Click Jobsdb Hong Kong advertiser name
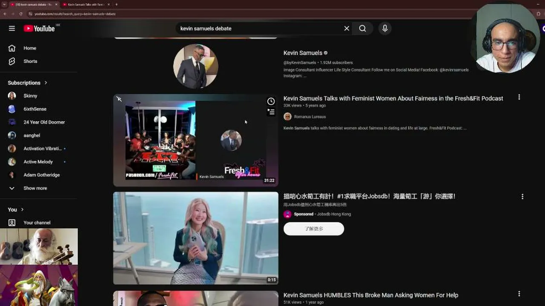This screenshot has width=545, height=306. tap(334, 214)
